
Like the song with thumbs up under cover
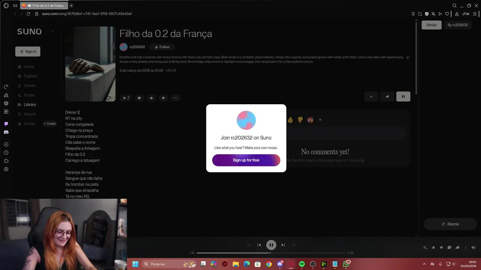[x=151, y=98]
